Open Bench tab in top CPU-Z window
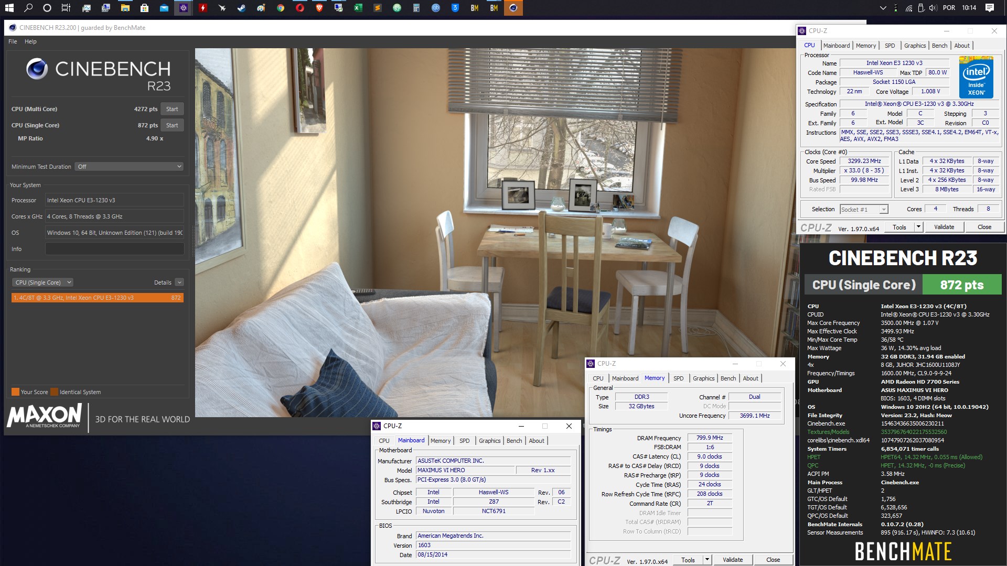This screenshot has height=566, width=1007. click(939, 46)
